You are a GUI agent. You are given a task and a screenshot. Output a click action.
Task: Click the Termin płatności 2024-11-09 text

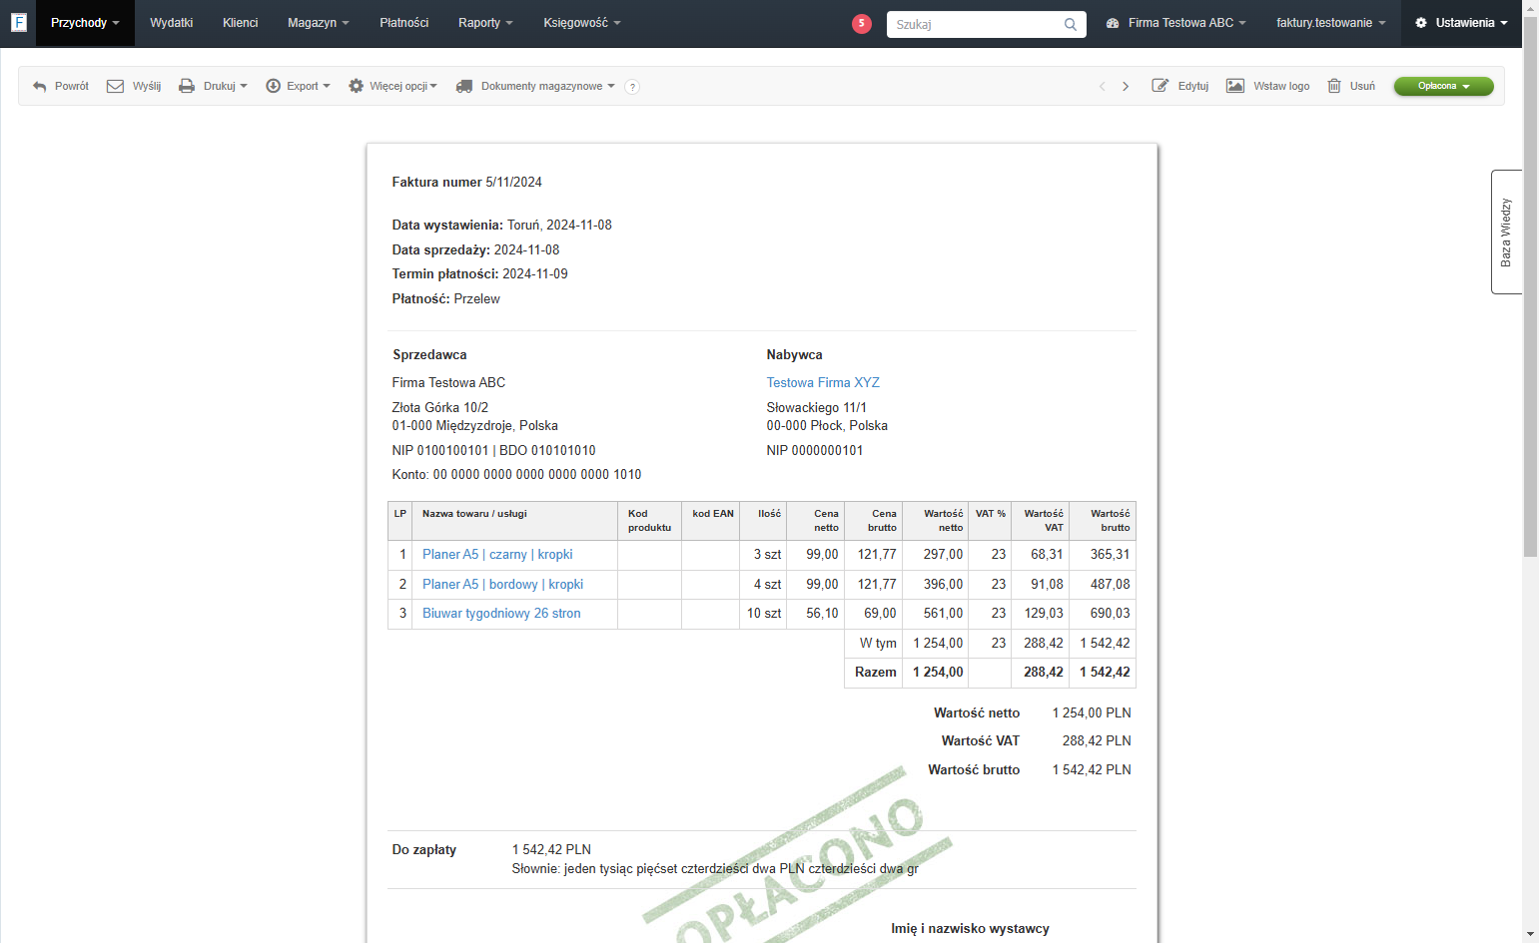[479, 273]
